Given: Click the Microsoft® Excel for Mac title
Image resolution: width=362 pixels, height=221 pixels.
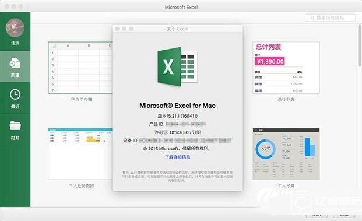Looking at the screenshot, I should pyautogui.click(x=177, y=106).
